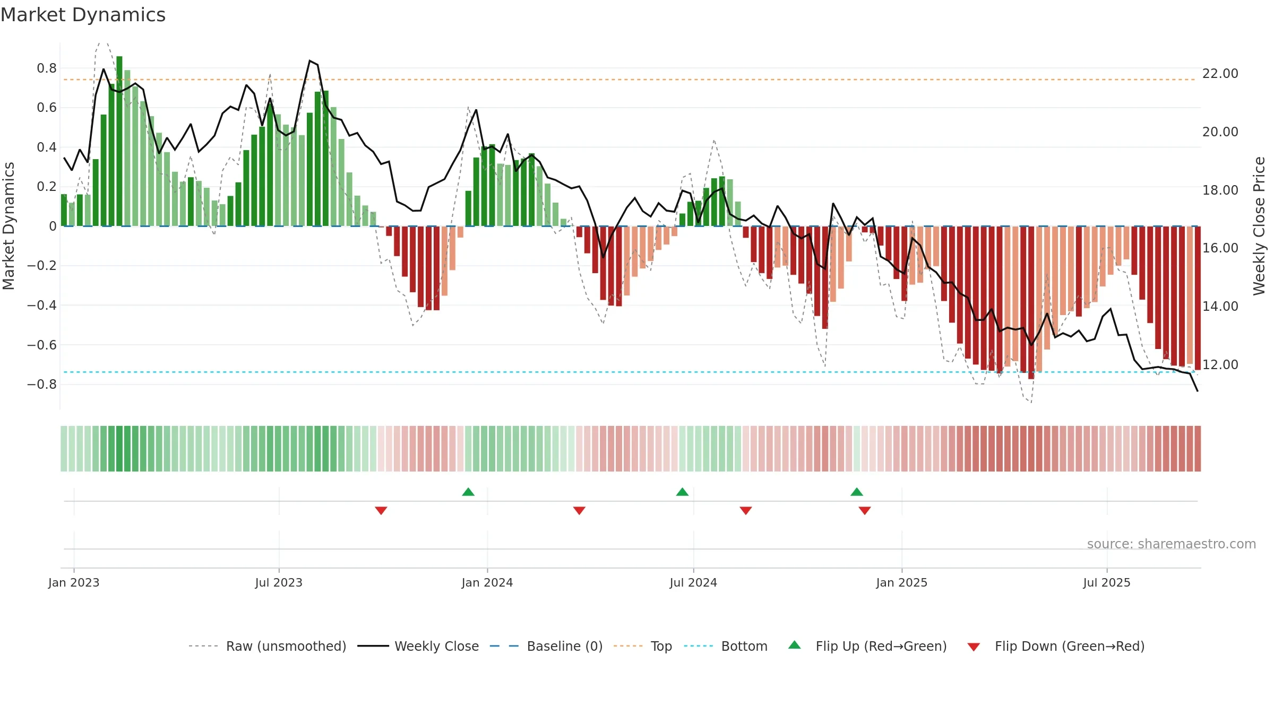This screenshot has height=716, width=1274.
Task: Toggle the Weekly Close legend entry
Action: point(418,646)
